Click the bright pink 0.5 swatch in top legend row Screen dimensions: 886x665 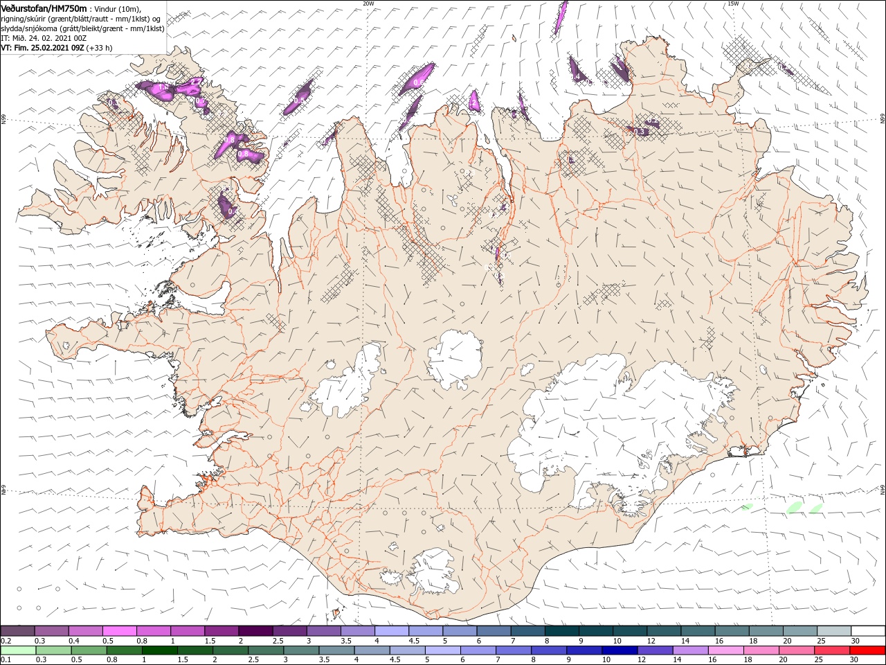(119, 630)
